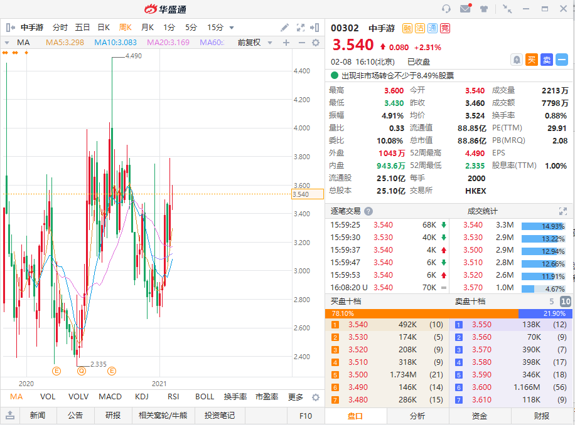Viewport: 575px width, 425px height.
Task: Collapse the left sidebar panel toggle
Action: click(10, 28)
